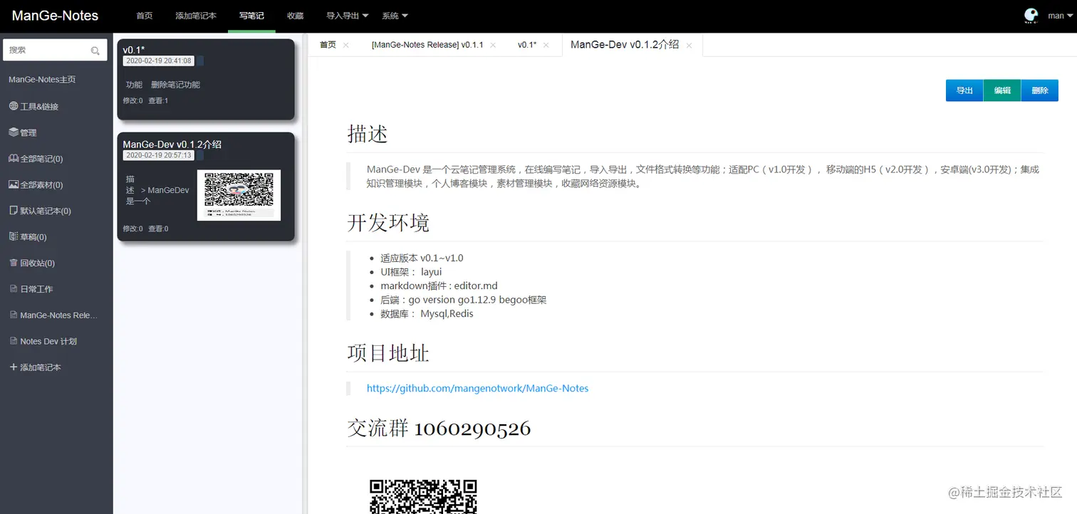The height and width of the screenshot is (514, 1077).
Task: Click the notebook icon beside 日常工作
Action: coord(14,289)
